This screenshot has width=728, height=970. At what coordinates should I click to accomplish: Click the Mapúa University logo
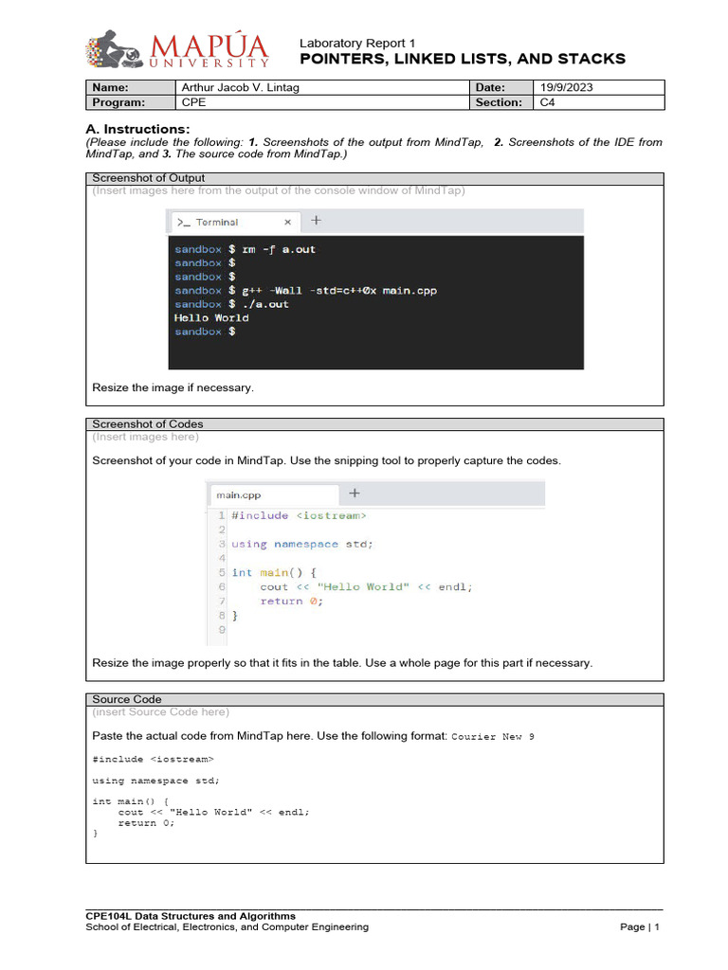(177, 49)
